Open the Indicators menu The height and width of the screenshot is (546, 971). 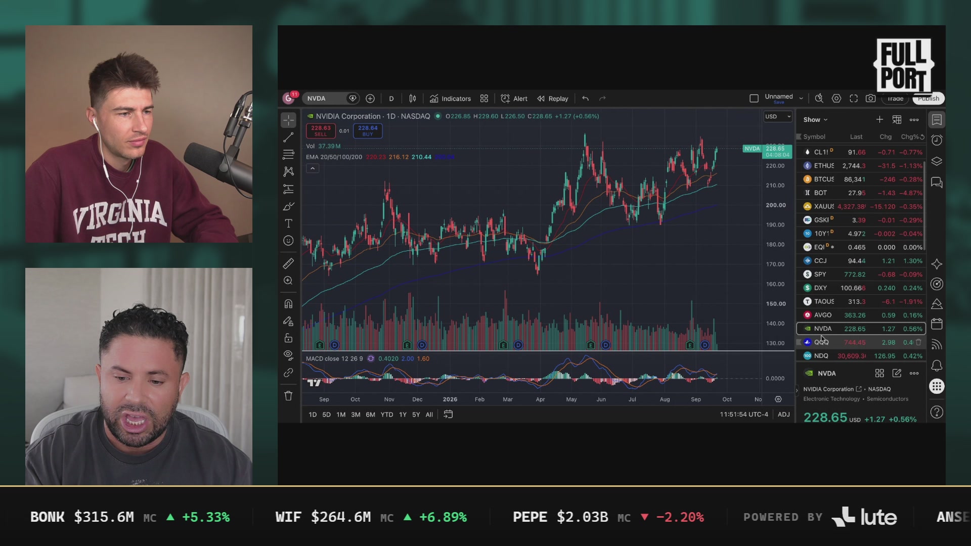(x=450, y=99)
